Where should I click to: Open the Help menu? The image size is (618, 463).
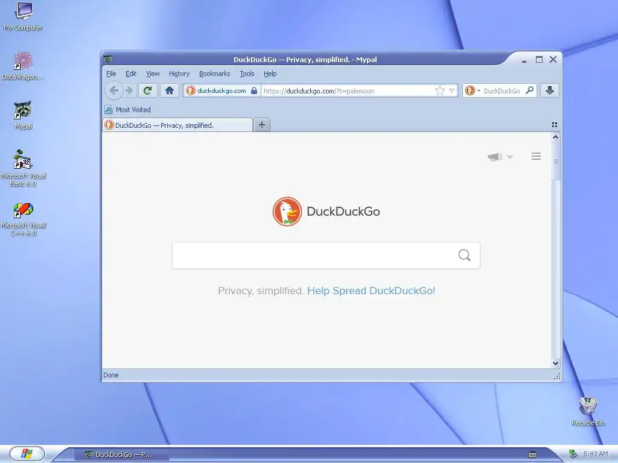pos(270,74)
